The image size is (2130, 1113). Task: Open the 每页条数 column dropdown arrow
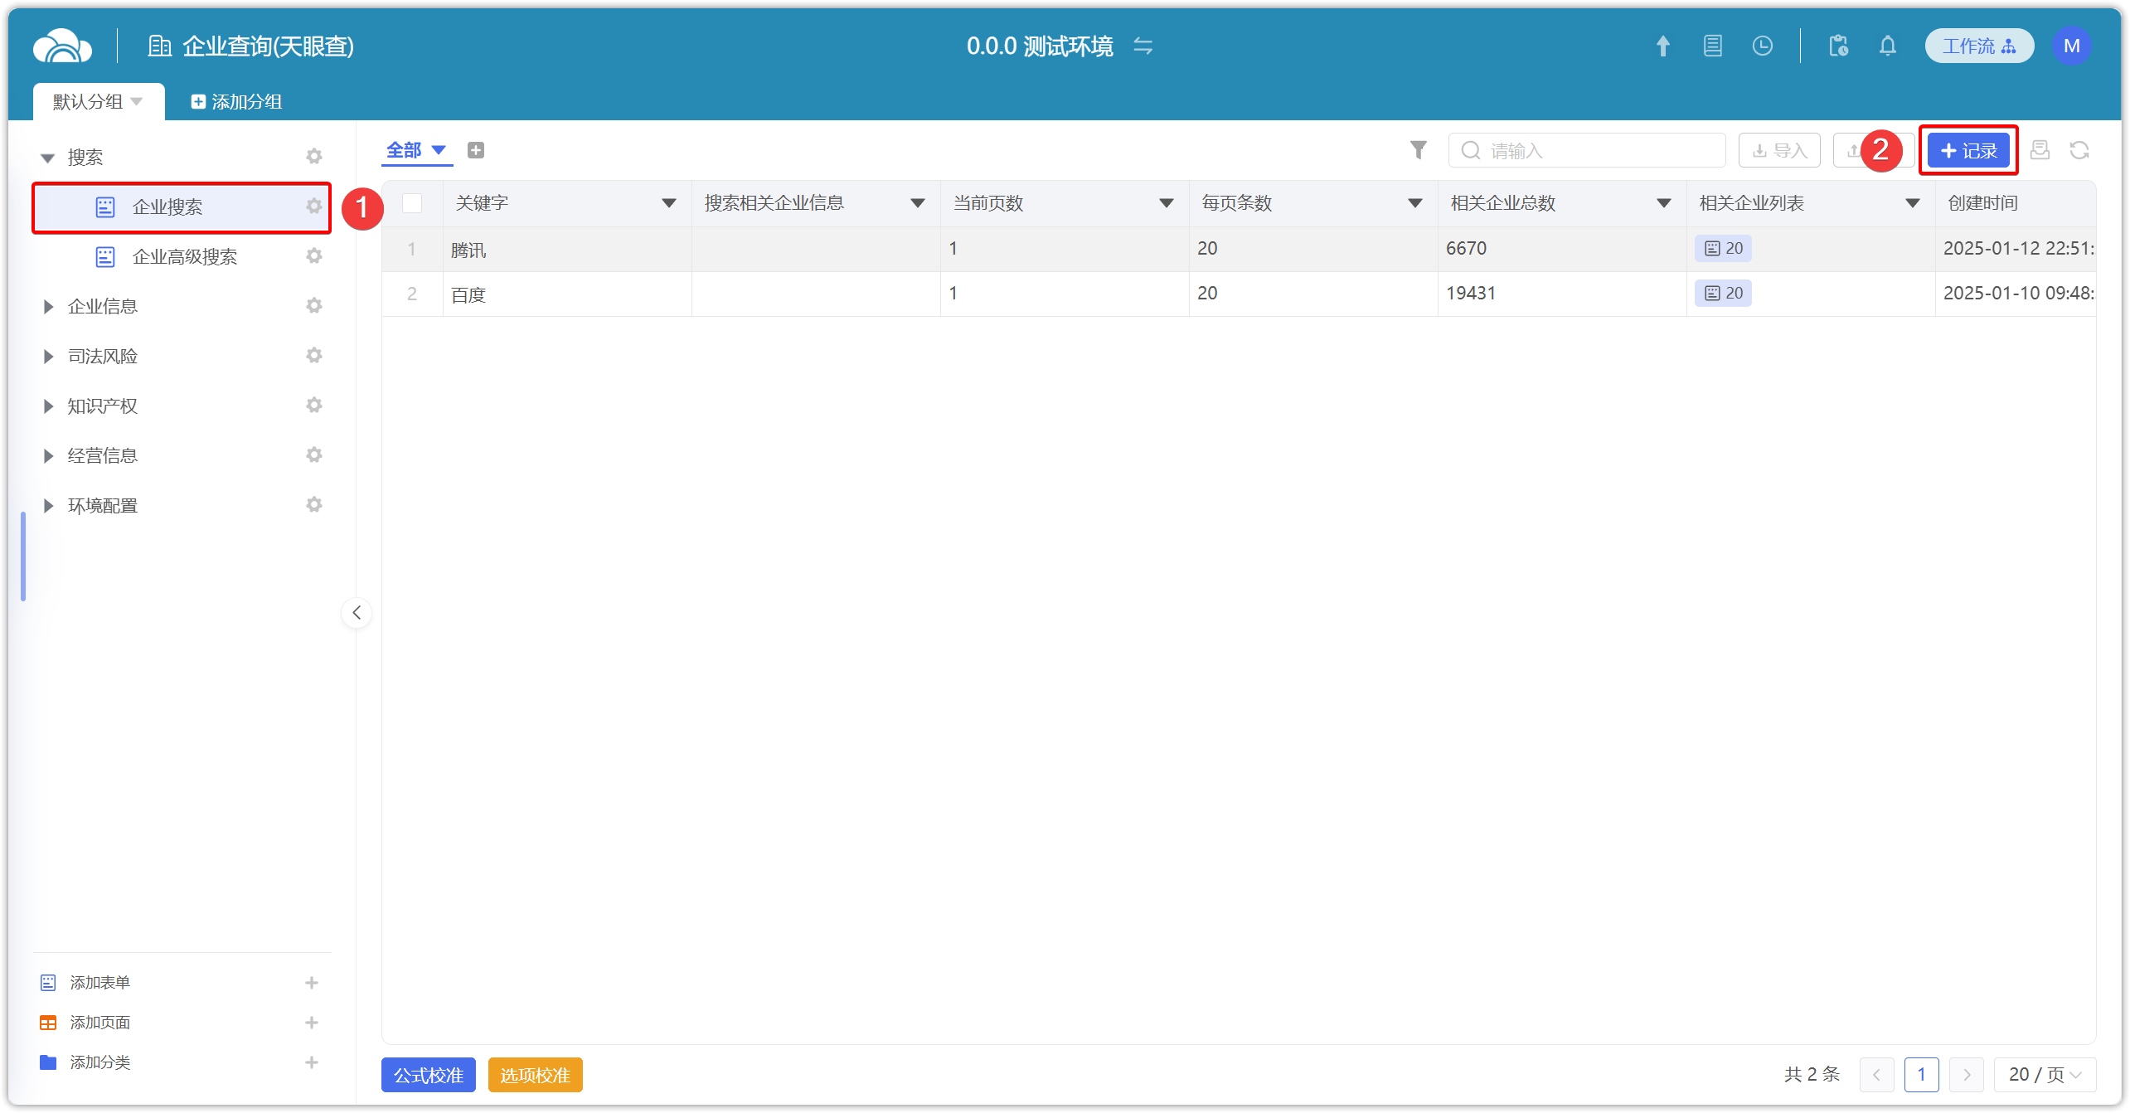pos(1414,203)
